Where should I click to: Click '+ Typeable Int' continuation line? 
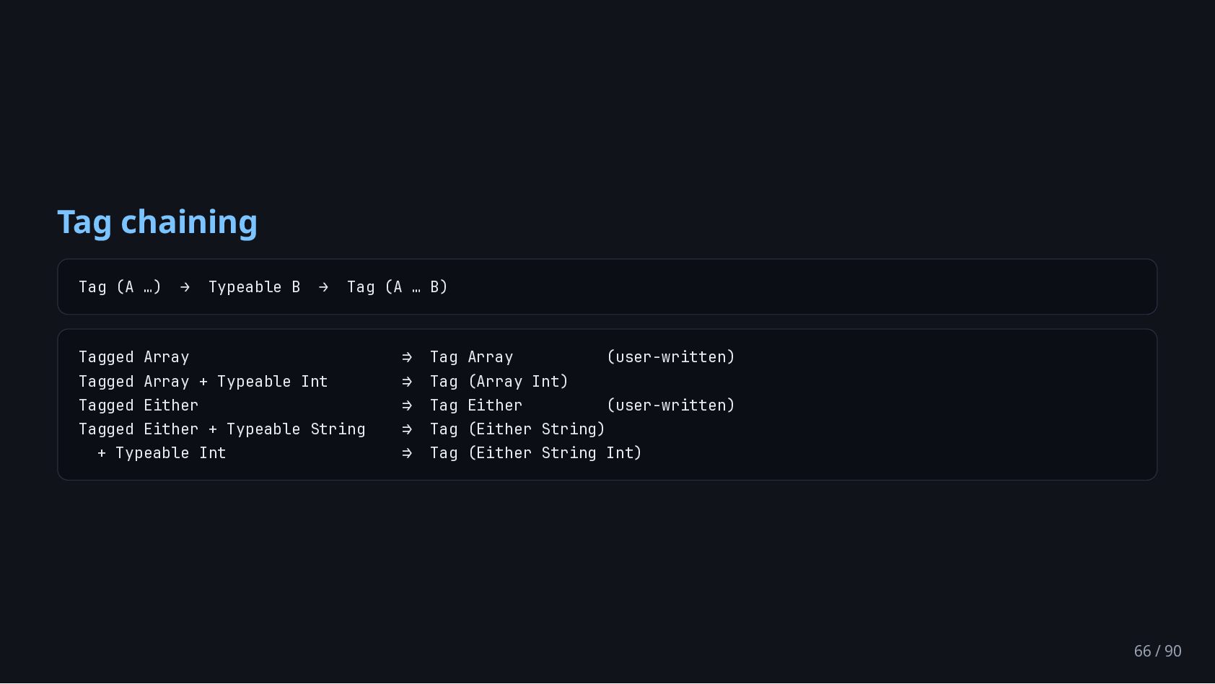pyautogui.click(x=162, y=453)
